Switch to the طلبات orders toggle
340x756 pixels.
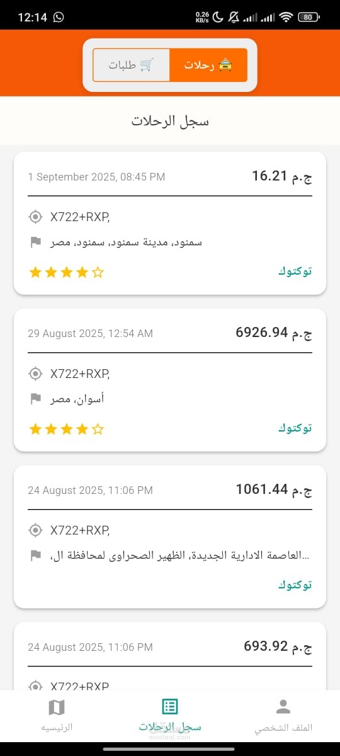131,65
